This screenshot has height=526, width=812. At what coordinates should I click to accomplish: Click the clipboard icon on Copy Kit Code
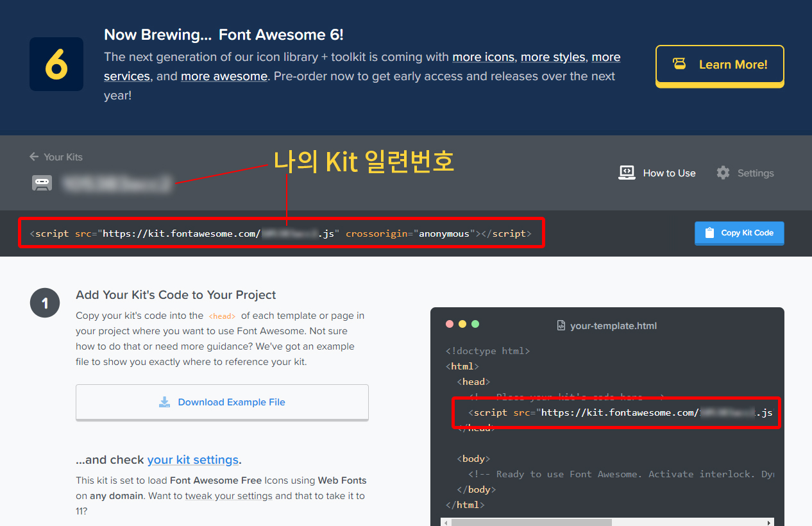click(709, 233)
